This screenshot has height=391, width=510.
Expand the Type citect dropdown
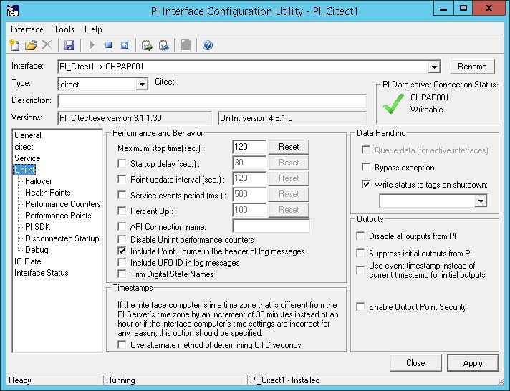point(142,85)
